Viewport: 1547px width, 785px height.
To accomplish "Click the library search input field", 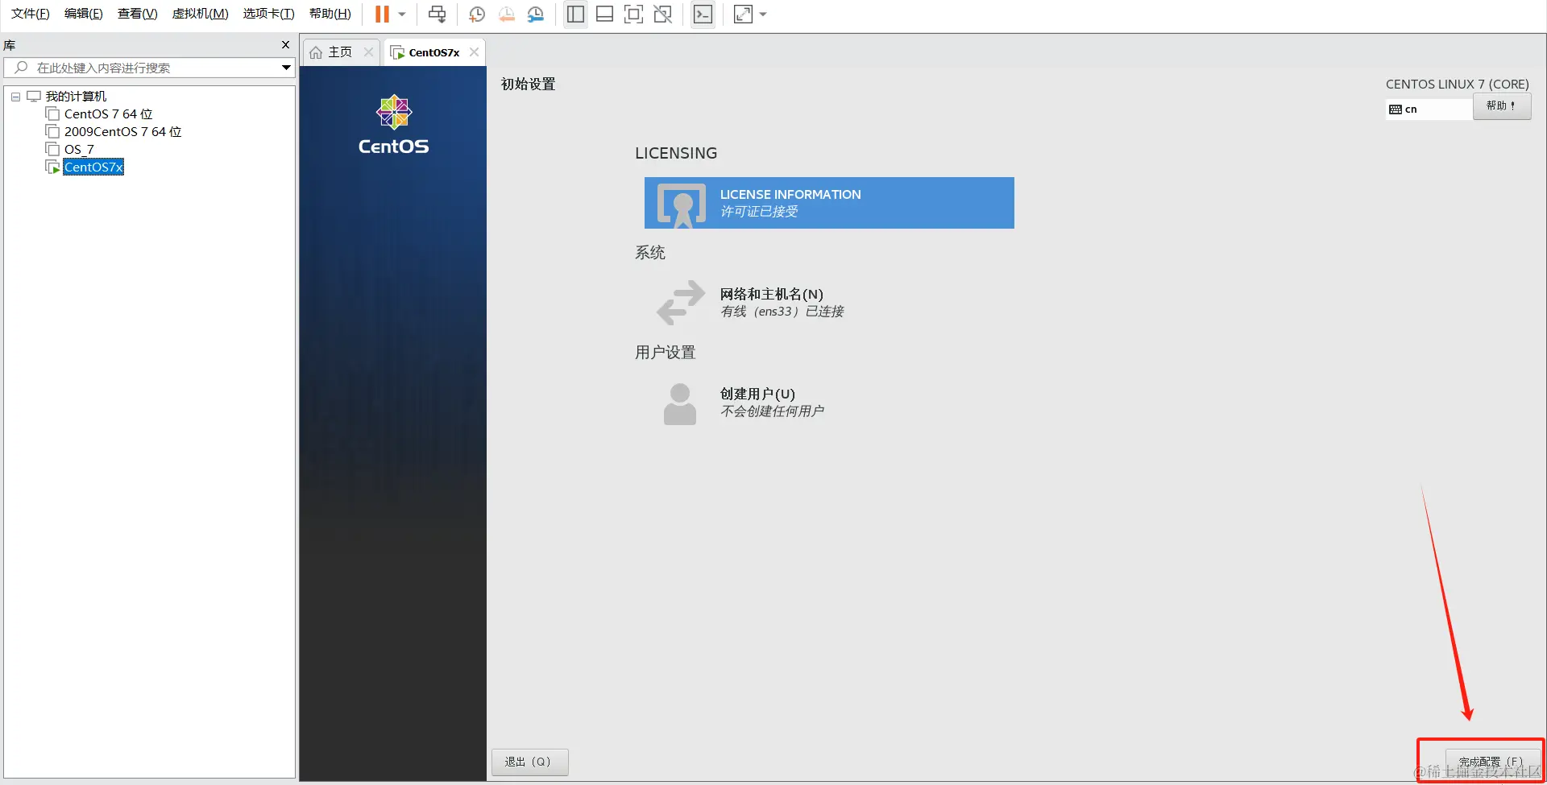I will click(150, 68).
